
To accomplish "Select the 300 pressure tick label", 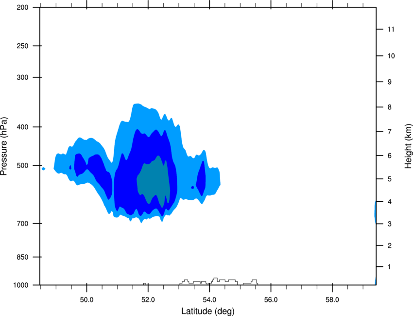I will pos(22,77).
